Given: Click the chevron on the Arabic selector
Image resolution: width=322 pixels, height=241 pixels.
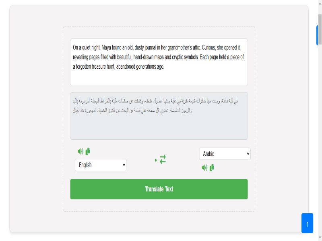Looking at the screenshot, I should pyautogui.click(x=248, y=154).
